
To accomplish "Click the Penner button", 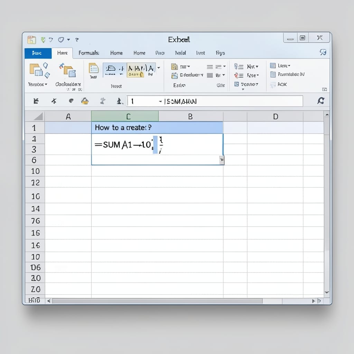I will tap(246, 84).
